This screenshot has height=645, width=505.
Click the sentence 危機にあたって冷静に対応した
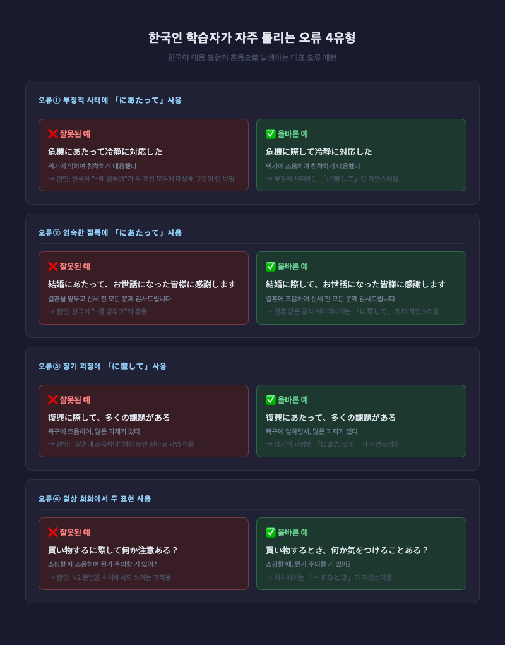click(105, 152)
